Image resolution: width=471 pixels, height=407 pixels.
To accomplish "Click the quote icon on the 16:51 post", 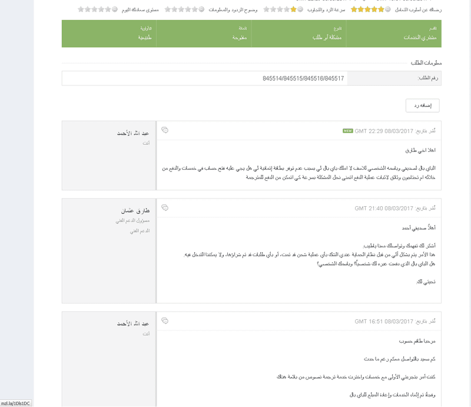I will [165, 321].
